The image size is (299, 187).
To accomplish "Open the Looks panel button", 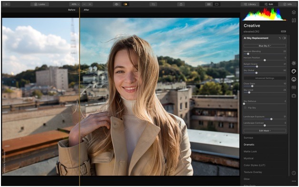I will pos(40,4).
